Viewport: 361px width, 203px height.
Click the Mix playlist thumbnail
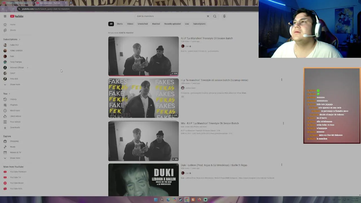tap(143, 141)
